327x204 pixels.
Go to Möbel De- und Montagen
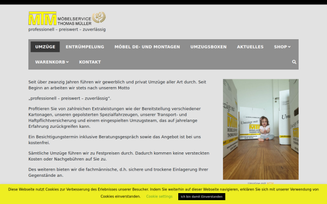click(x=147, y=47)
